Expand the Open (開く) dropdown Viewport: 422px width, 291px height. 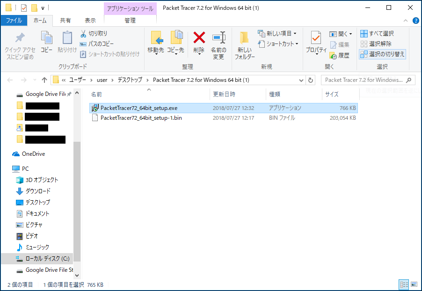(341, 34)
